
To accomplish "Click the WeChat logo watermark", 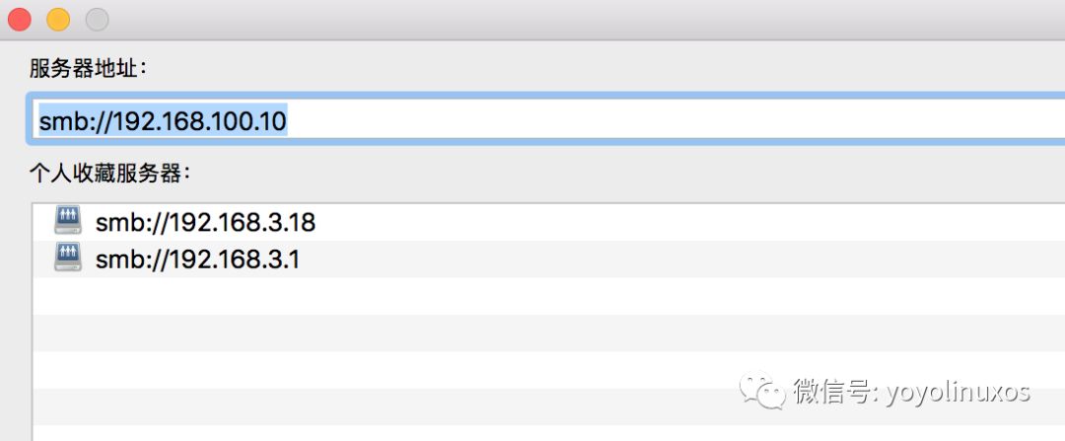I will click(x=762, y=390).
